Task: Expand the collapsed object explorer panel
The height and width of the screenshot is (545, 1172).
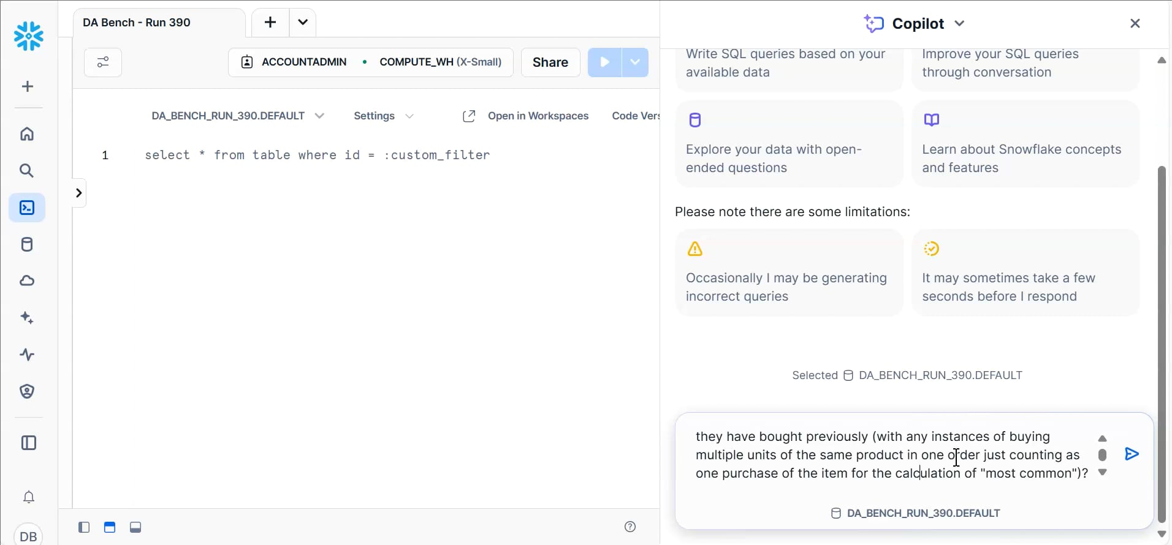Action: pos(78,193)
